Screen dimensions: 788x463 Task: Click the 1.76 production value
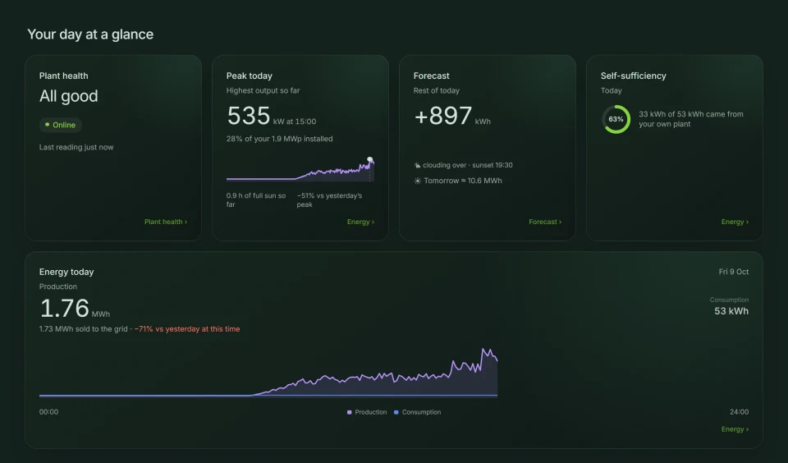[64, 308]
